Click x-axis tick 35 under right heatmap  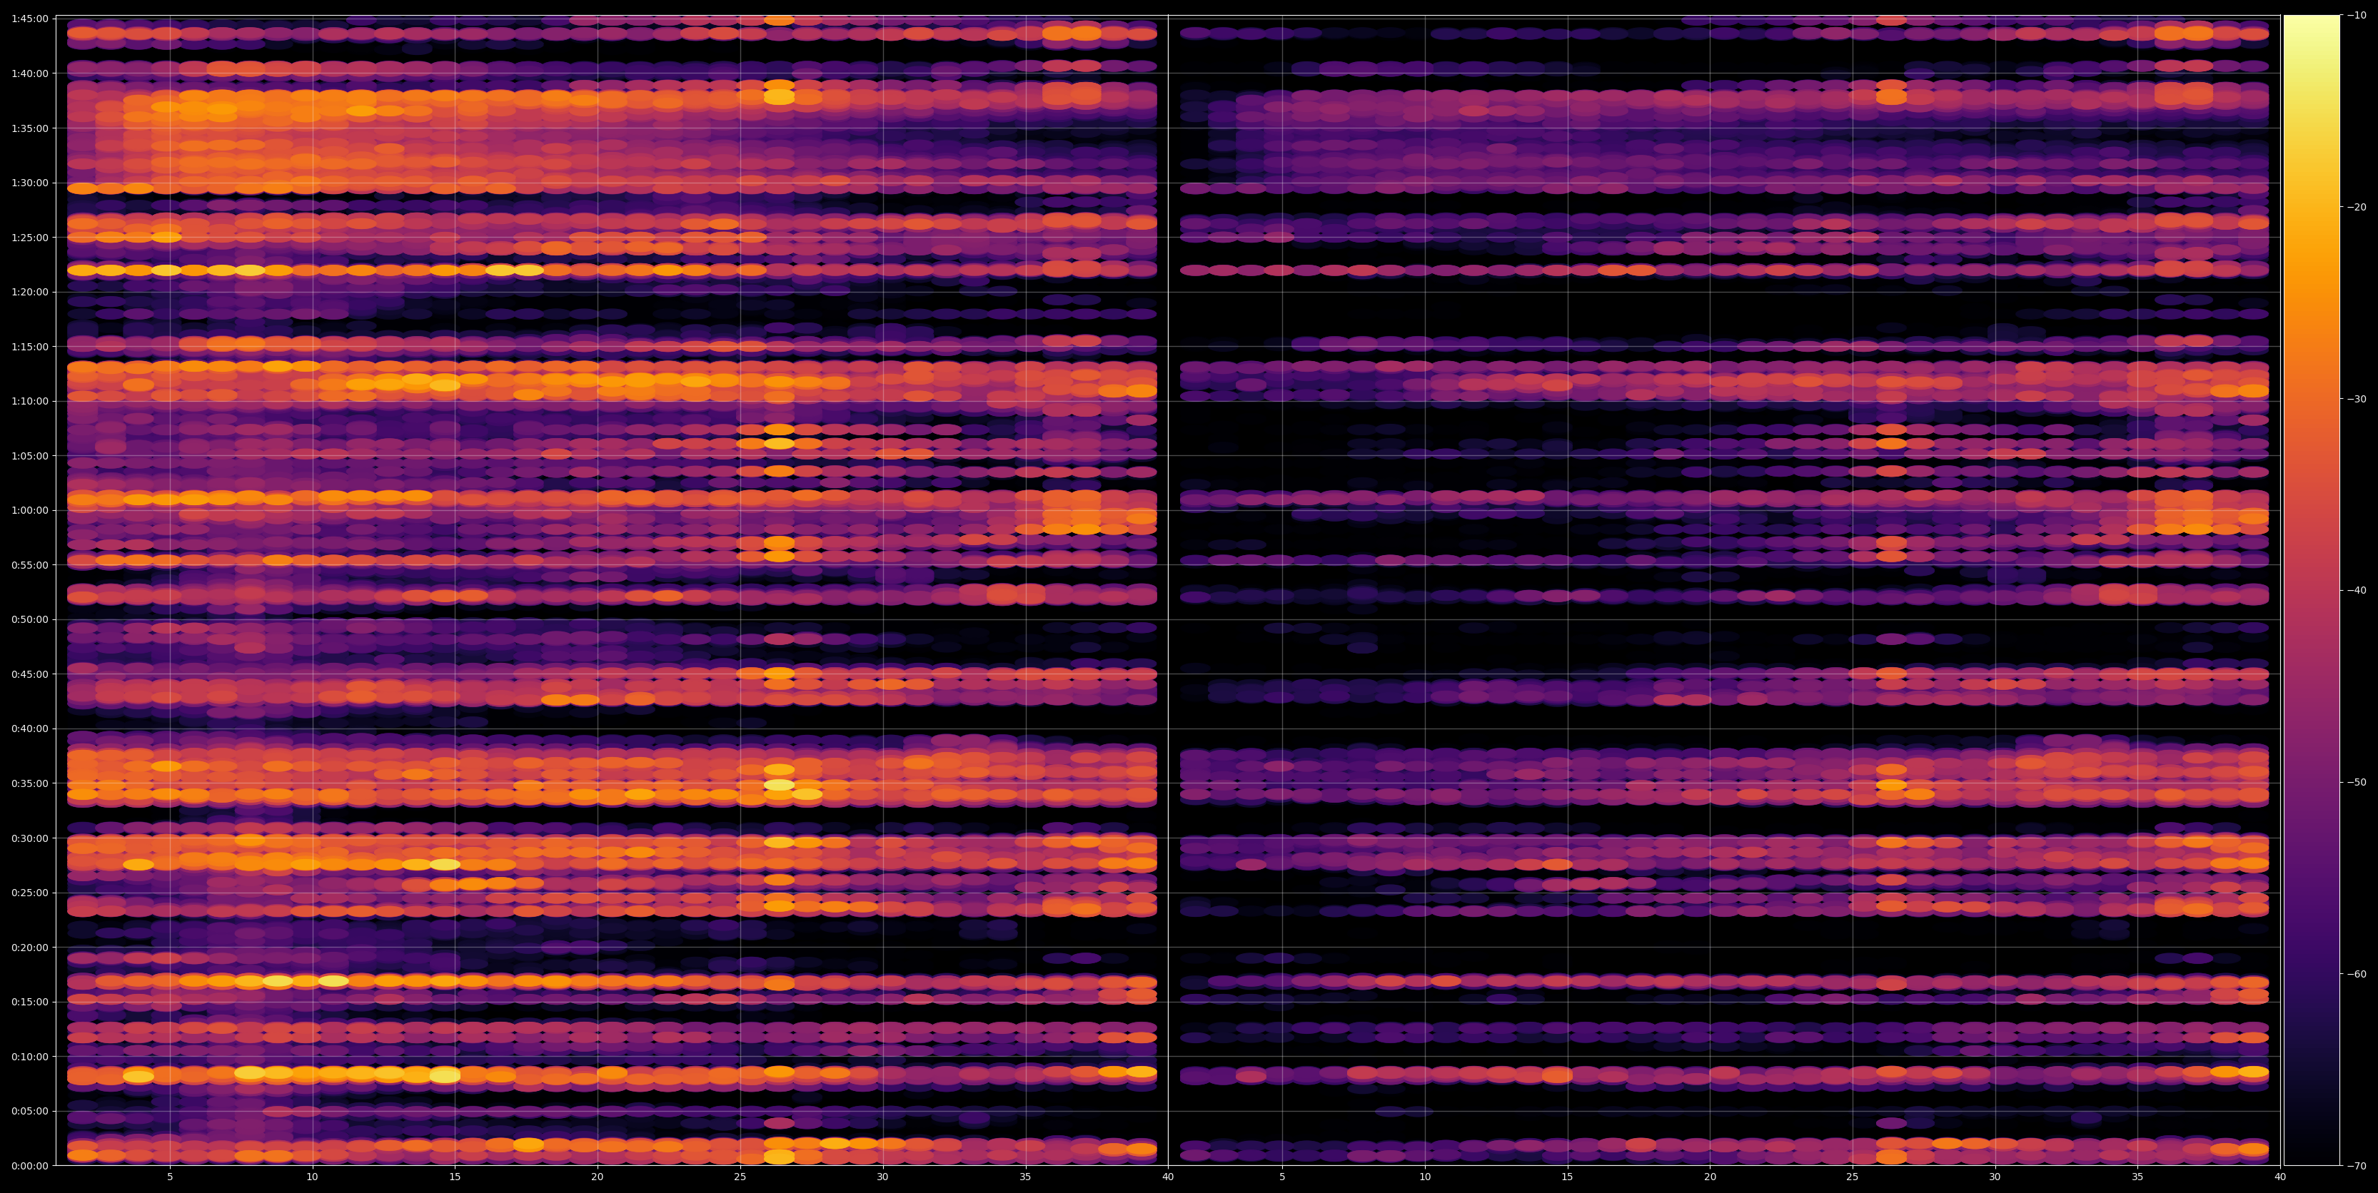tap(2138, 1177)
